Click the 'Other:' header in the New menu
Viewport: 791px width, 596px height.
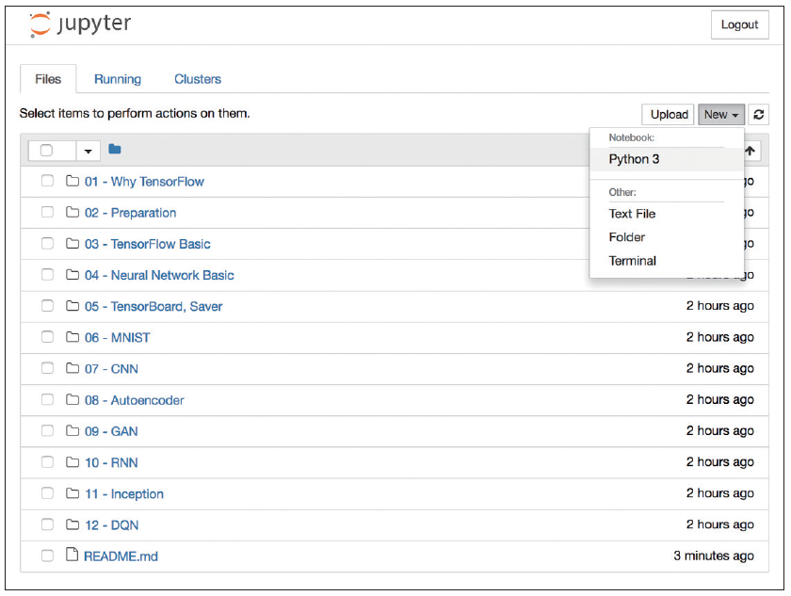point(622,192)
